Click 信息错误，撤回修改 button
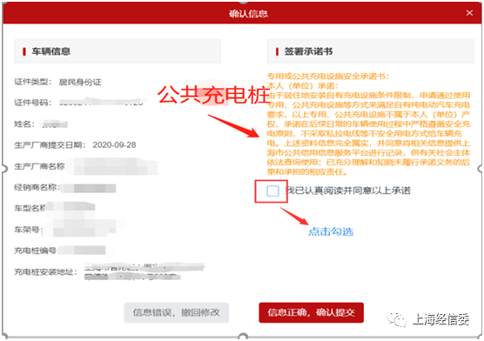Image resolution: width=484 pixels, height=341 pixels. point(176,312)
